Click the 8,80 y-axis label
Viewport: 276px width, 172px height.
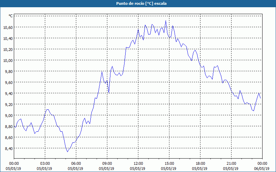coord(9,127)
